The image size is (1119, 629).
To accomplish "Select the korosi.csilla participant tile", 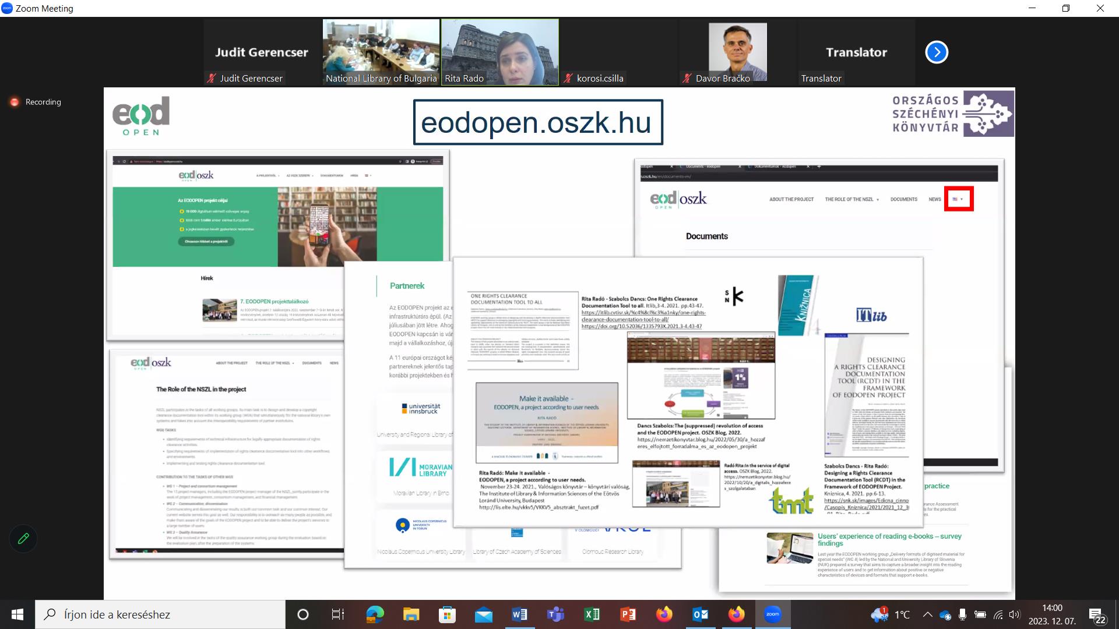I will coord(619,52).
